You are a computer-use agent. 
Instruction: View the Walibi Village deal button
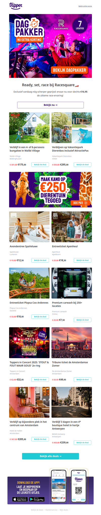(40, 165)
